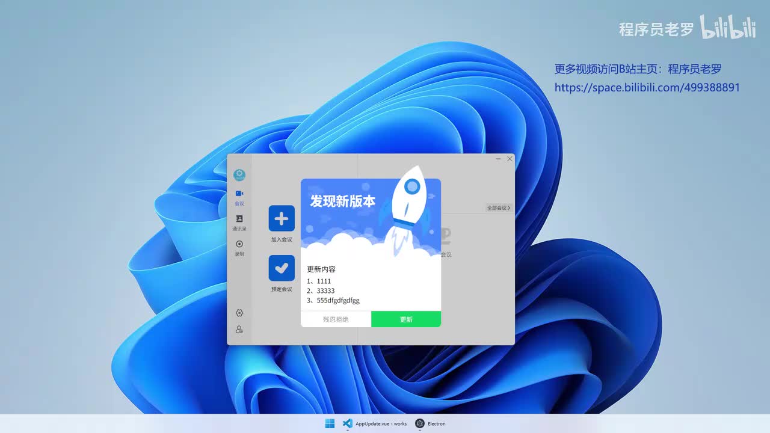Select update note '3、555dfgdfgdfgg'
Image resolution: width=770 pixels, height=433 pixels.
coord(333,300)
